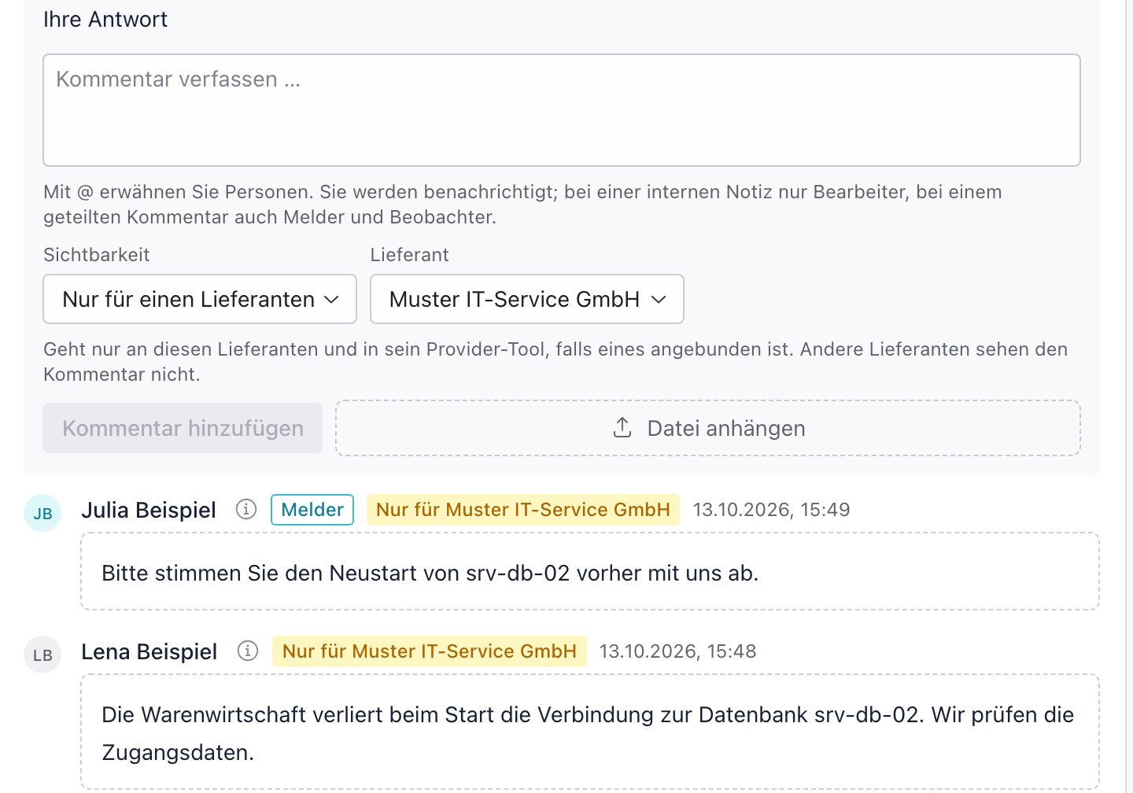Open the Lieferant dropdown Muster IT-Service GmbH
This screenshot has height=793, width=1133.
(527, 299)
